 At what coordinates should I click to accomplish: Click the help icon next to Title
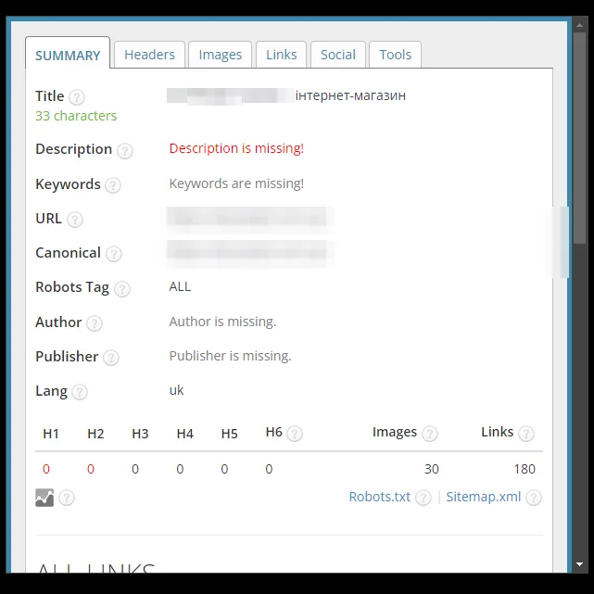point(77,97)
